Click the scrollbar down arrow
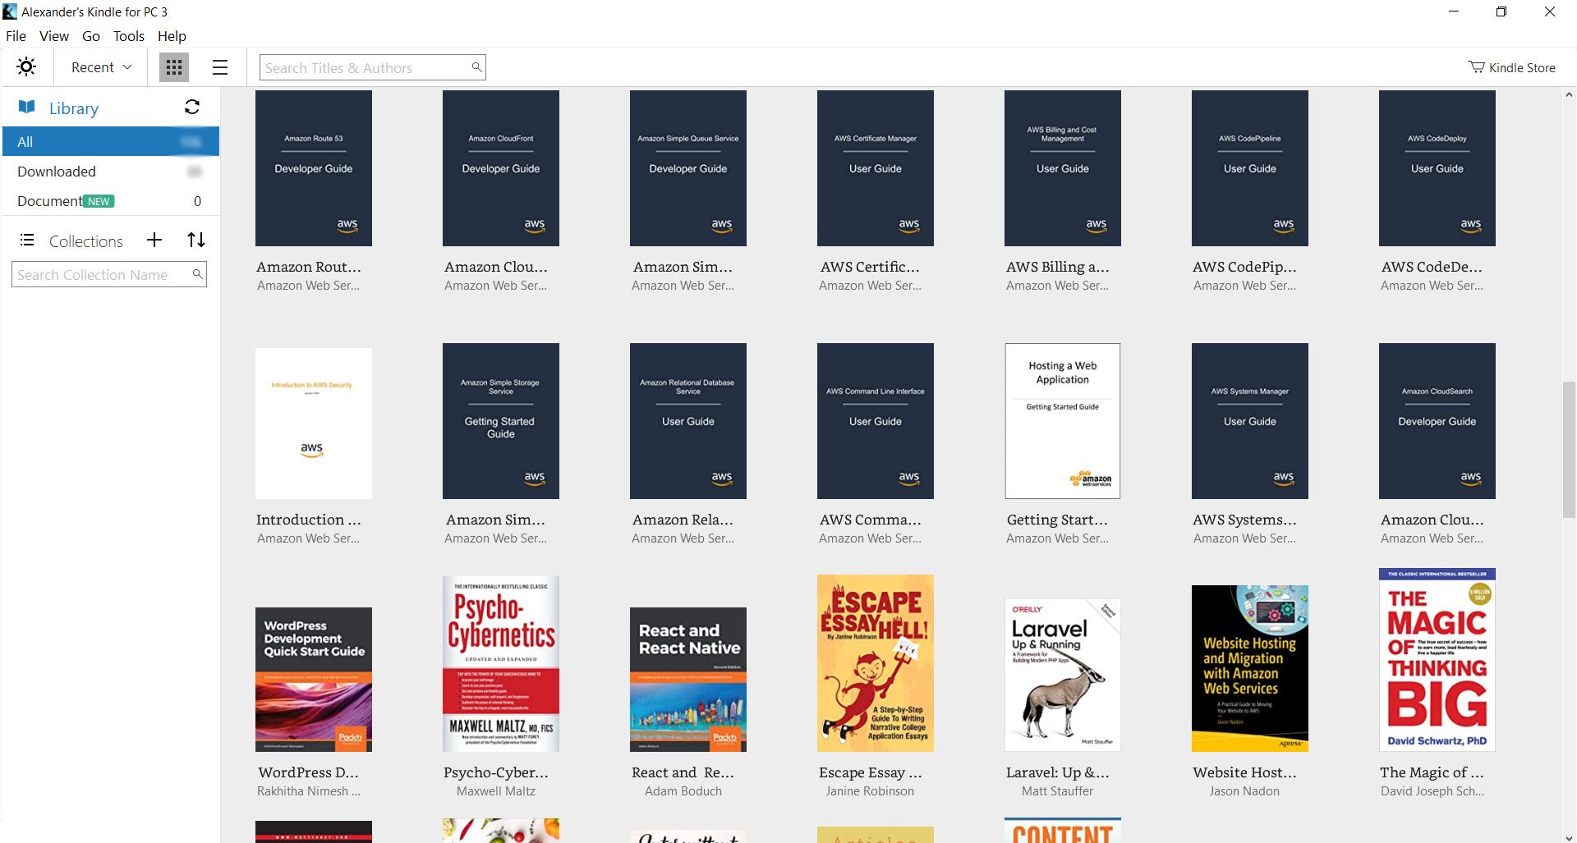Image resolution: width=1577 pixels, height=843 pixels. (x=1569, y=836)
